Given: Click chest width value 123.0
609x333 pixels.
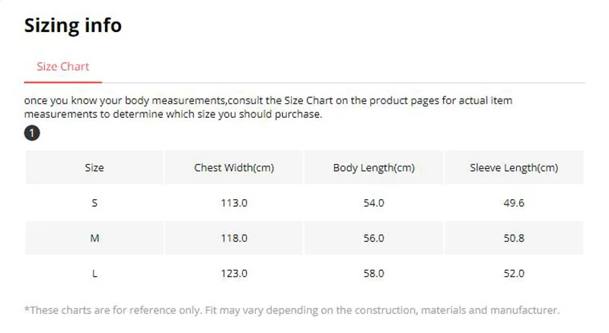Looking at the screenshot, I should point(234,273).
